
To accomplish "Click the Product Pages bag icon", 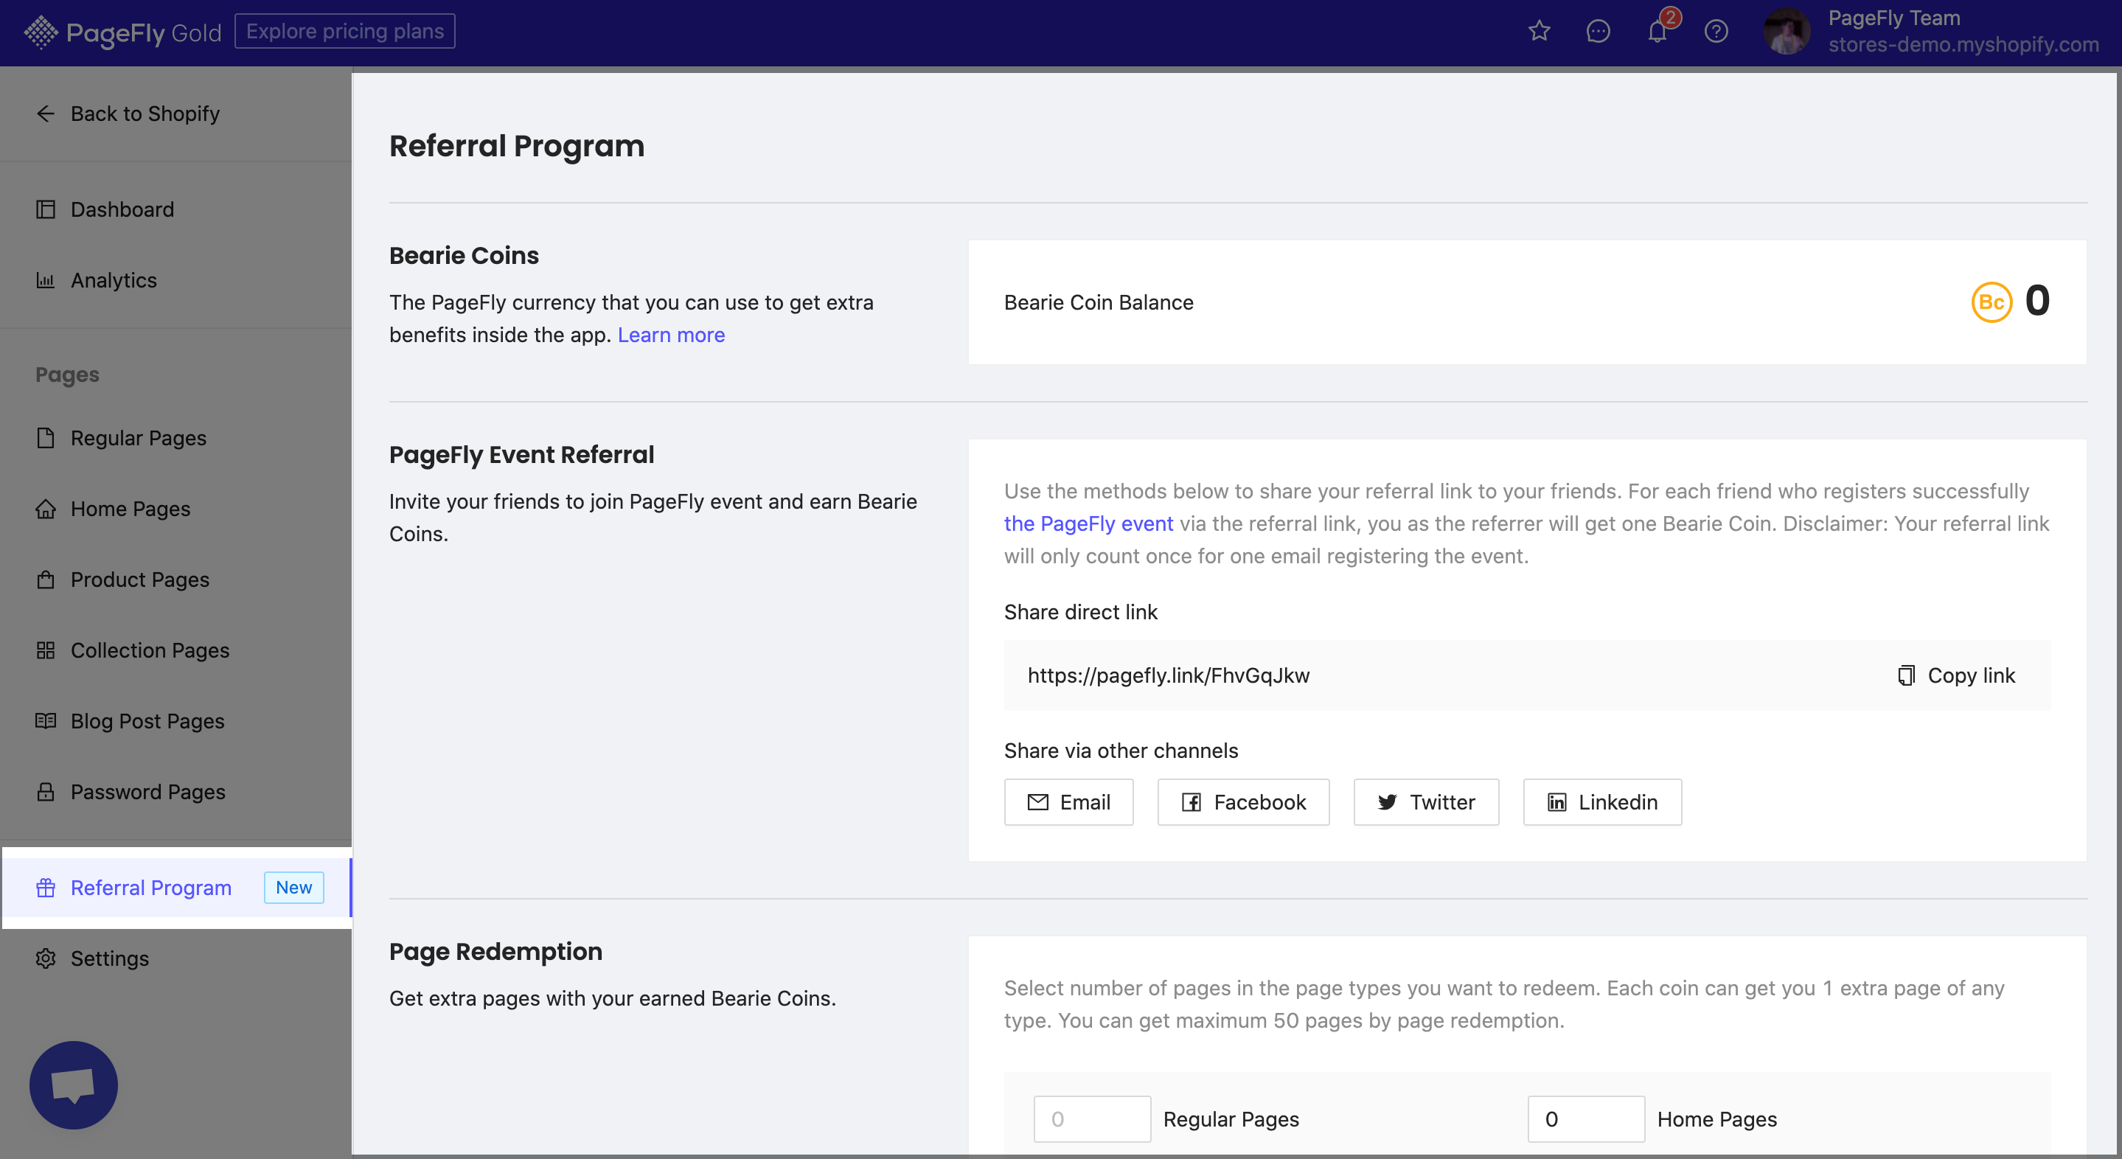I will [x=45, y=580].
